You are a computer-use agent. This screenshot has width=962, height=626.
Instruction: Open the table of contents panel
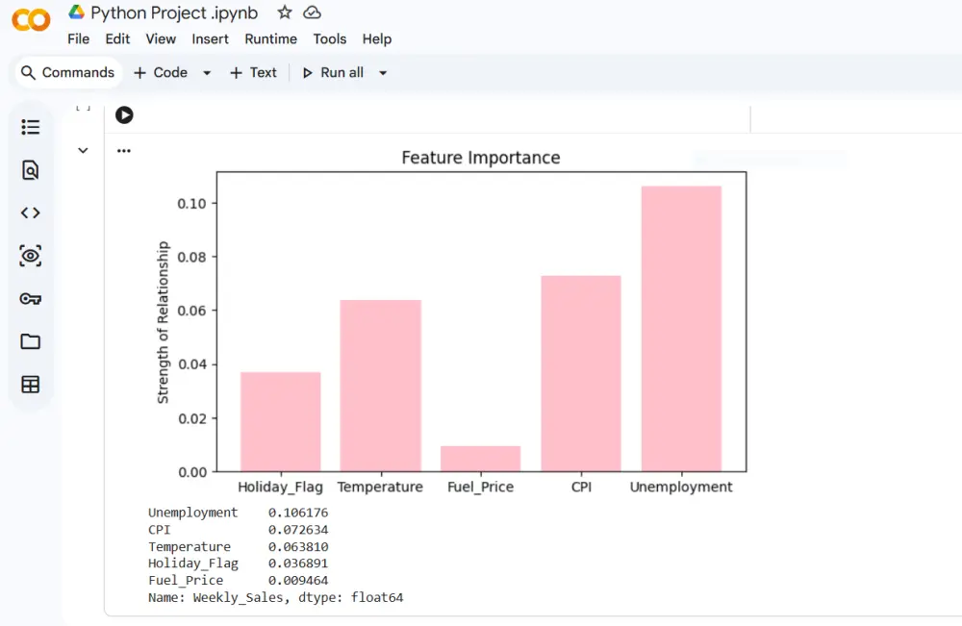pyautogui.click(x=30, y=126)
